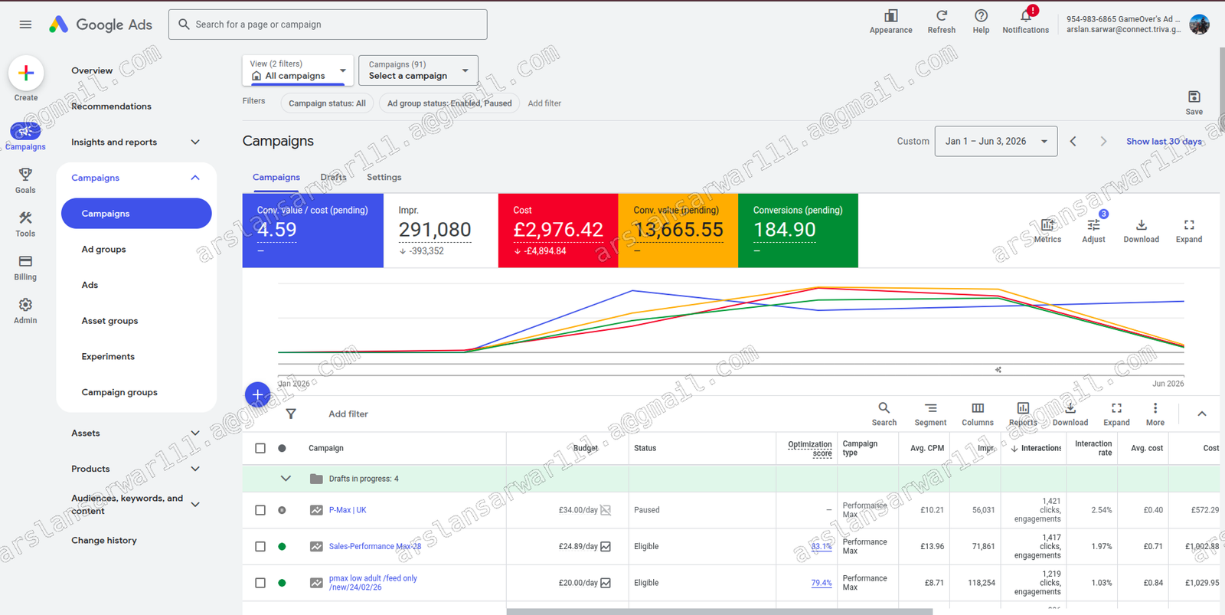Screen dimensions: 1225x615
Task: Edit the £24.89/day budget icon
Action: pos(606,547)
